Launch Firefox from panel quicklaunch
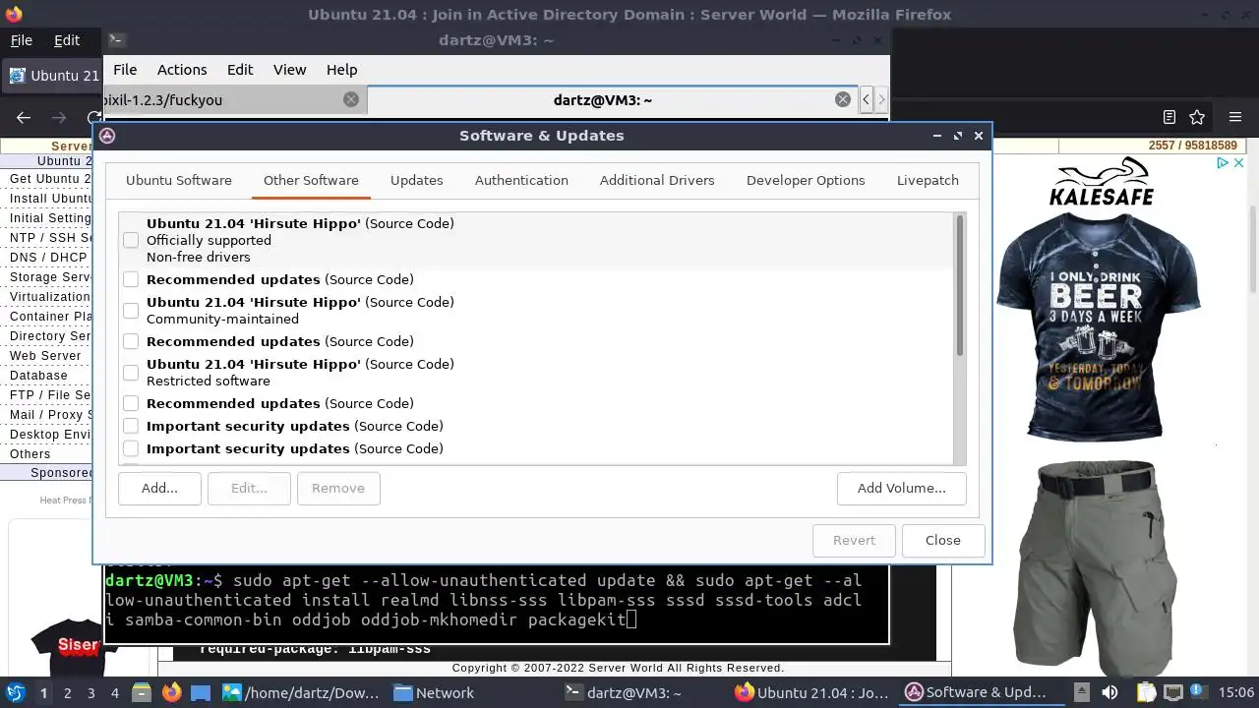The height and width of the screenshot is (708, 1259). 171,692
